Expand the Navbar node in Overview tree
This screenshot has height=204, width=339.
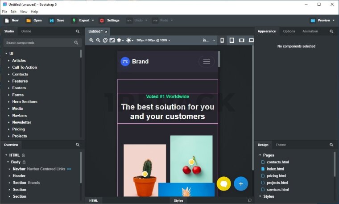[x=8, y=169]
